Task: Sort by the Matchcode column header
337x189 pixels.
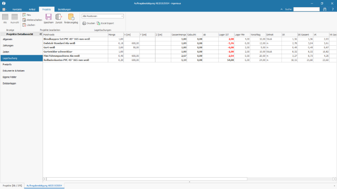Action: tap(75, 34)
